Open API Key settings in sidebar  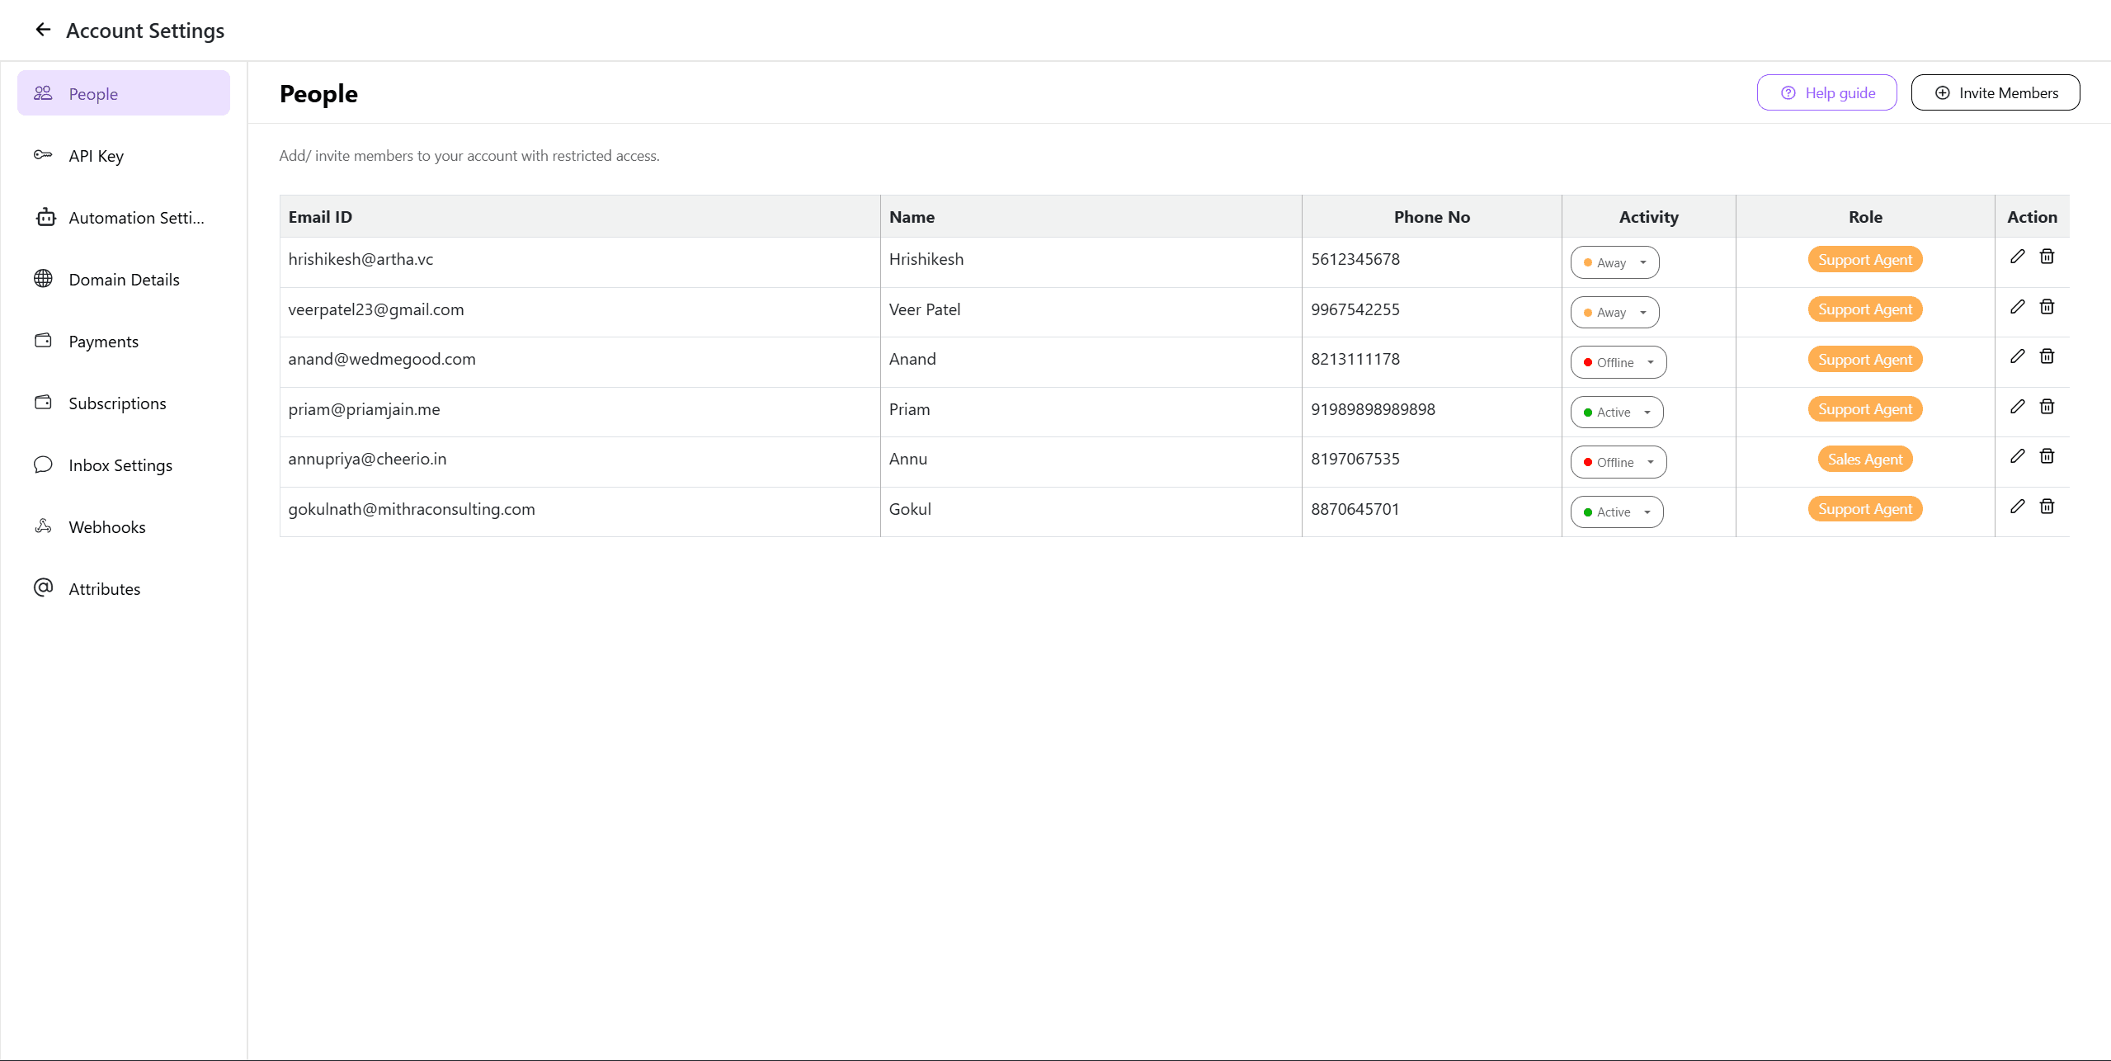[96, 156]
